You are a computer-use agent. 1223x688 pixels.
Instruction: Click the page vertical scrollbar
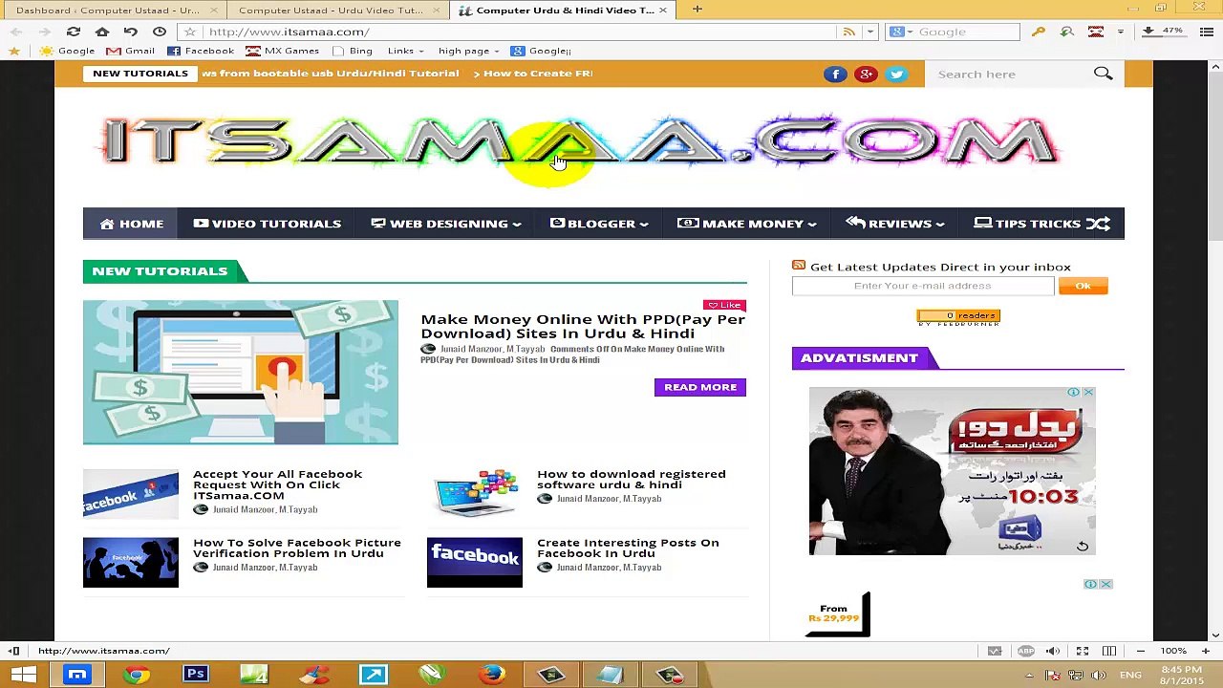coord(1215,351)
